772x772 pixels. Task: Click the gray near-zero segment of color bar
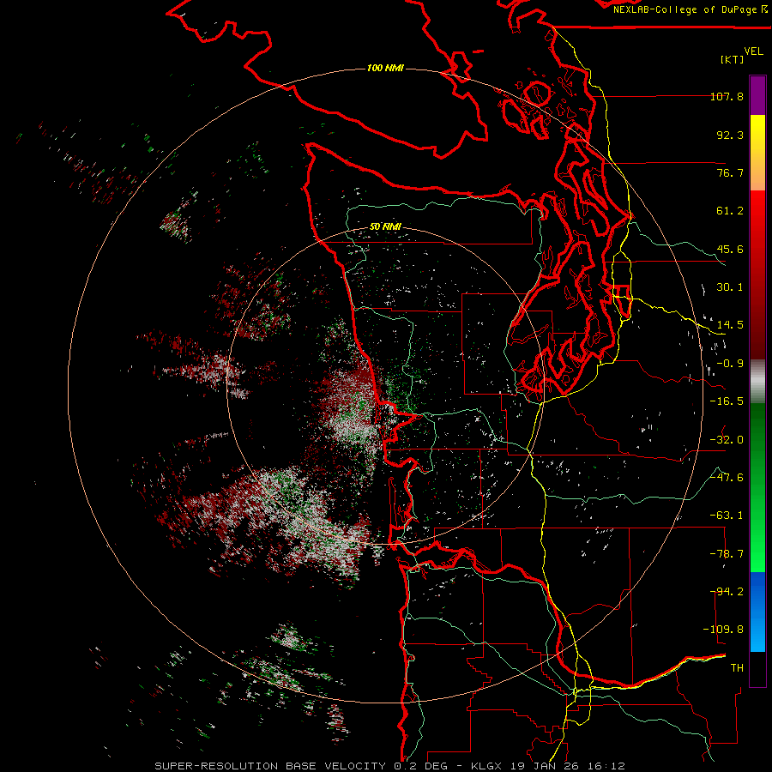(x=757, y=382)
